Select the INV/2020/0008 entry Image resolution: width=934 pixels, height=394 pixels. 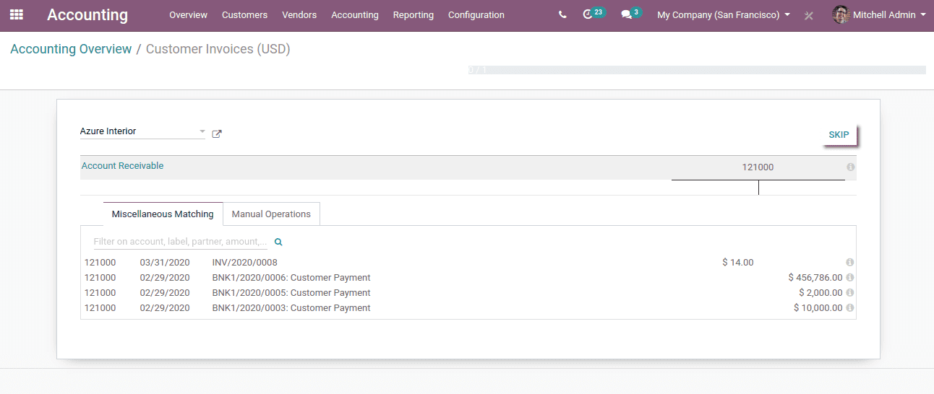(x=244, y=263)
